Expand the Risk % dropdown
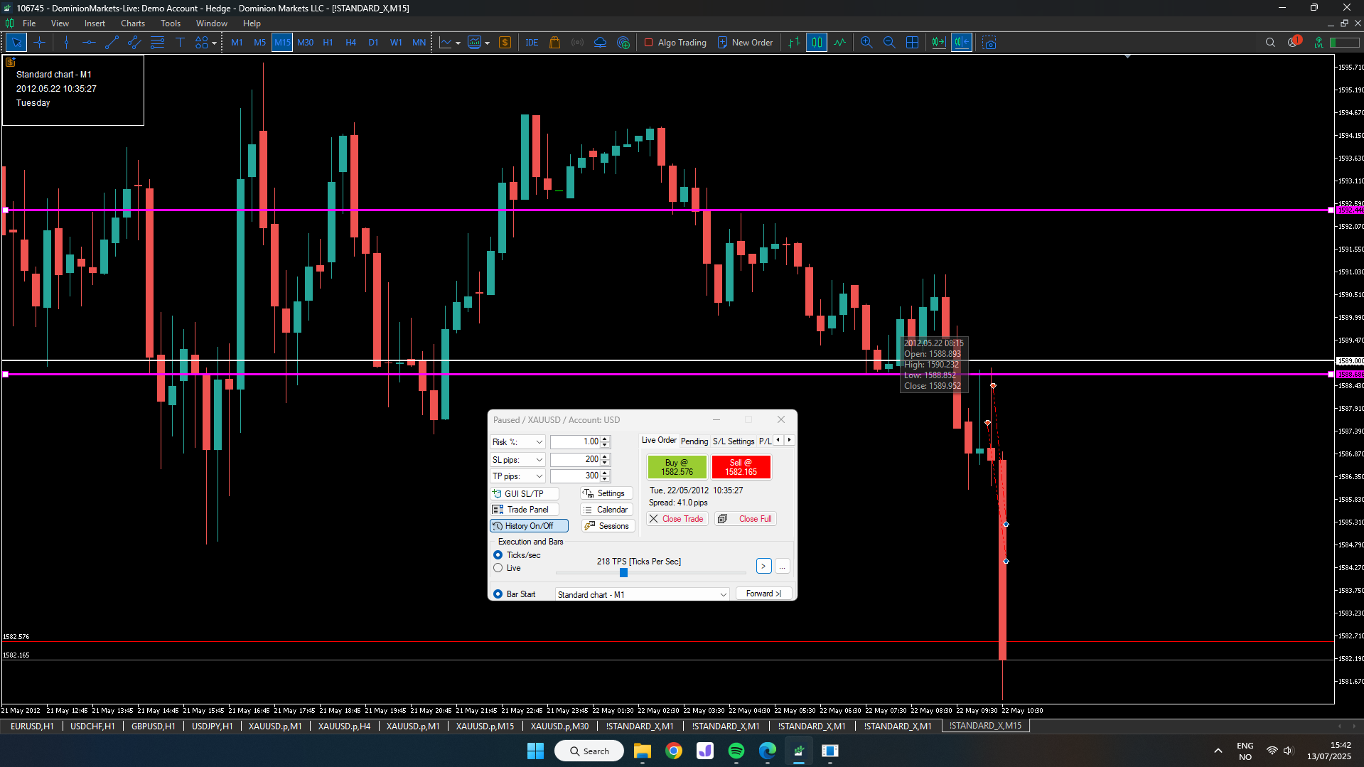1364x767 pixels. click(539, 442)
